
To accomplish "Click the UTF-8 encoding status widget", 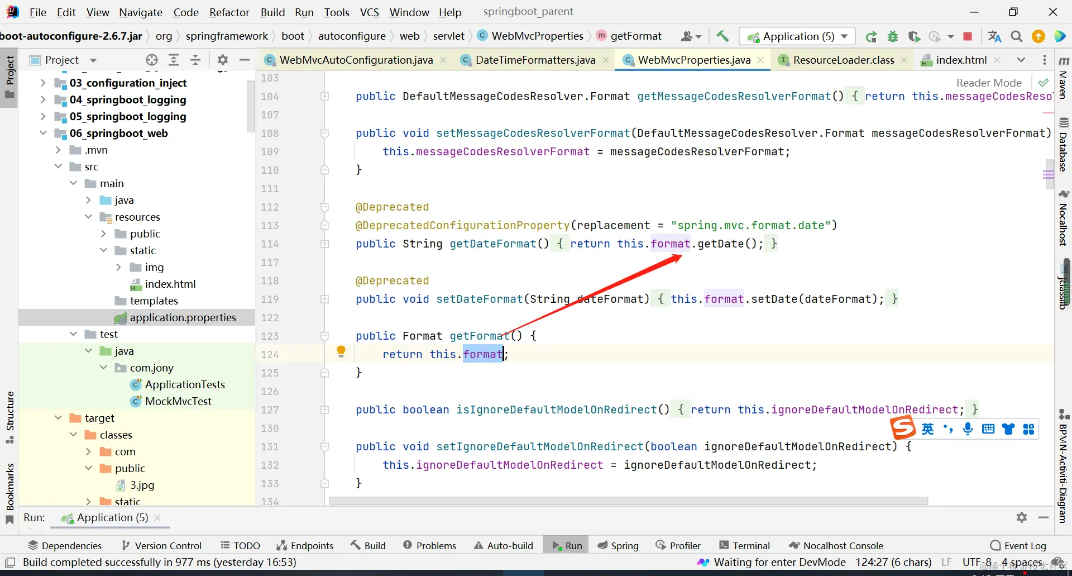I will 977,562.
